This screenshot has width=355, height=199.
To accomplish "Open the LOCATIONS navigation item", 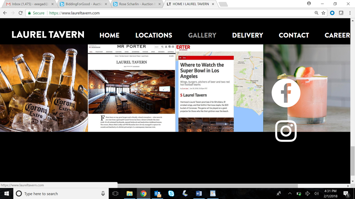I will point(154,35).
